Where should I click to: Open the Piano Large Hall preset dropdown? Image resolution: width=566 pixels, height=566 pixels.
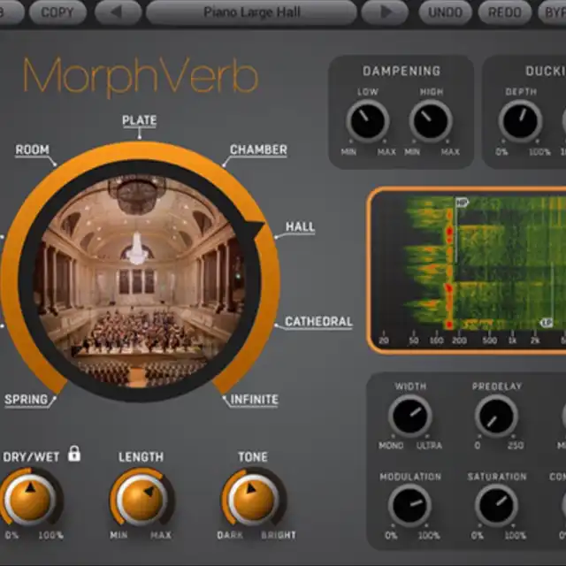tap(251, 12)
